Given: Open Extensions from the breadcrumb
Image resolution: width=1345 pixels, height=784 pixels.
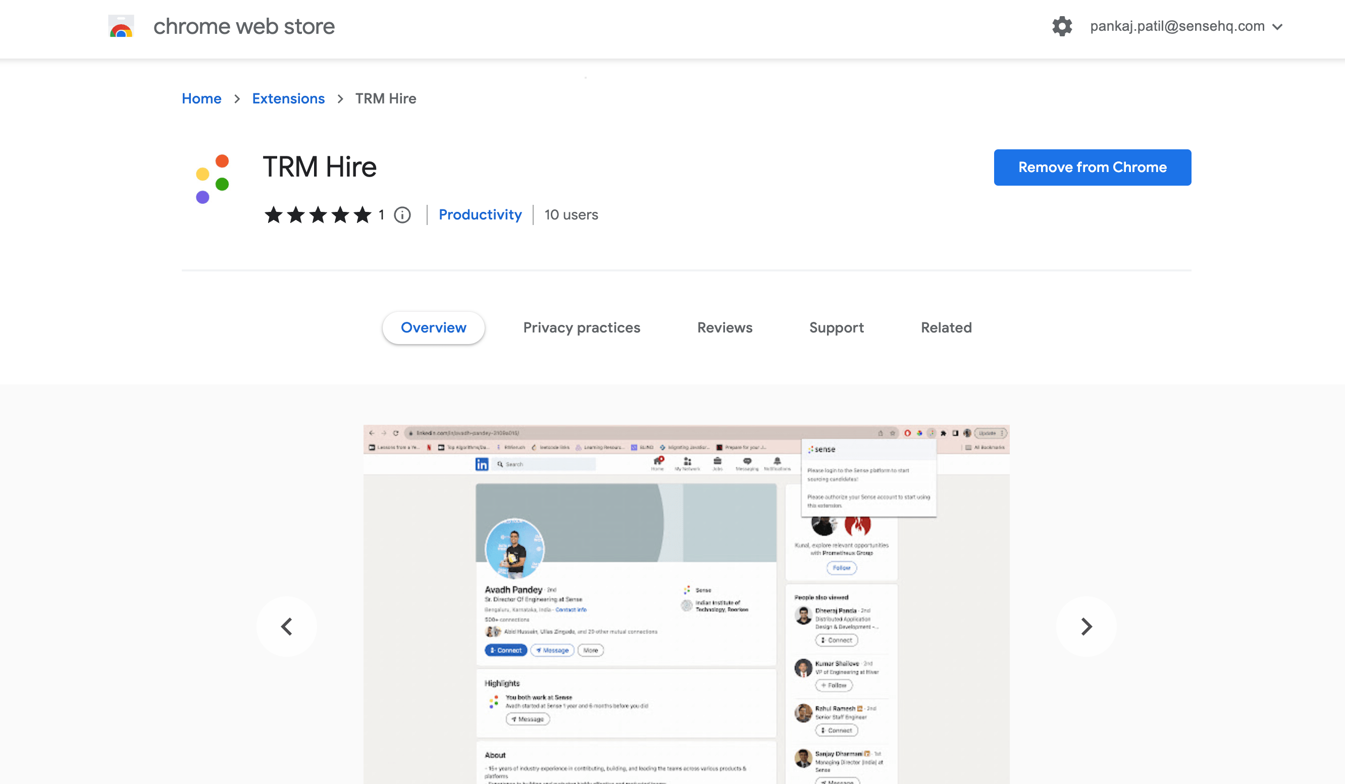Looking at the screenshot, I should (288, 98).
